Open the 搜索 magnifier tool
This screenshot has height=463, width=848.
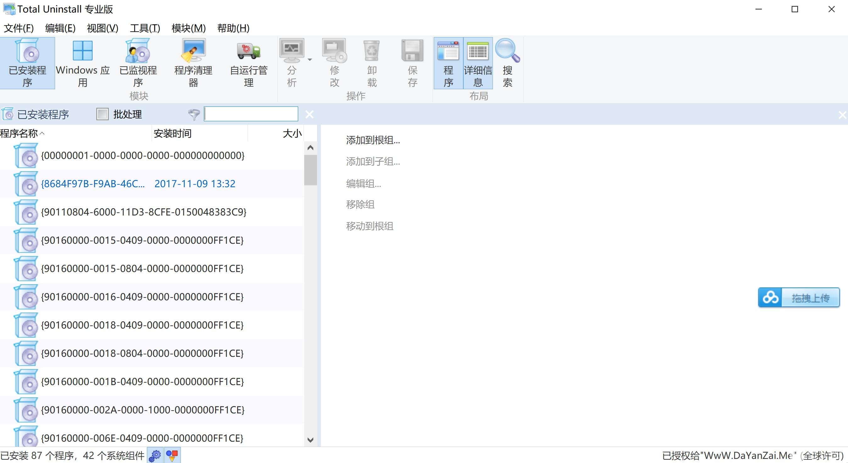[508, 63]
